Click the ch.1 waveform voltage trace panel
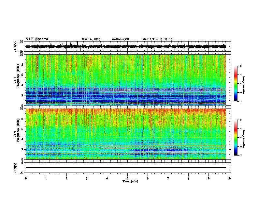This screenshot has width=258, height=200. coord(127,46)
